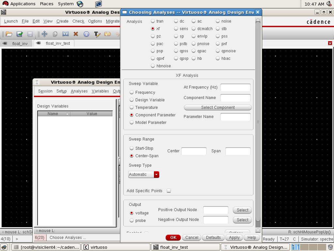Click the trash icon in bottom panel
The height and width of the screenshot is (251, 334).
click(x=330, y=247)
